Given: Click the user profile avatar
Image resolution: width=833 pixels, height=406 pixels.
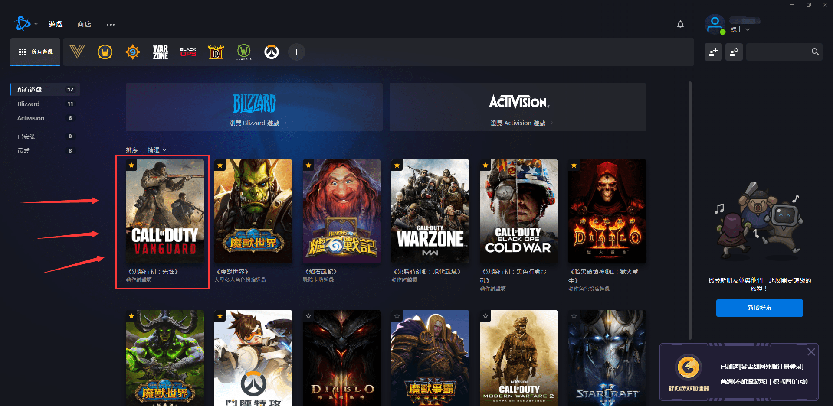Looking at the screenshot, I should [715, 24].
